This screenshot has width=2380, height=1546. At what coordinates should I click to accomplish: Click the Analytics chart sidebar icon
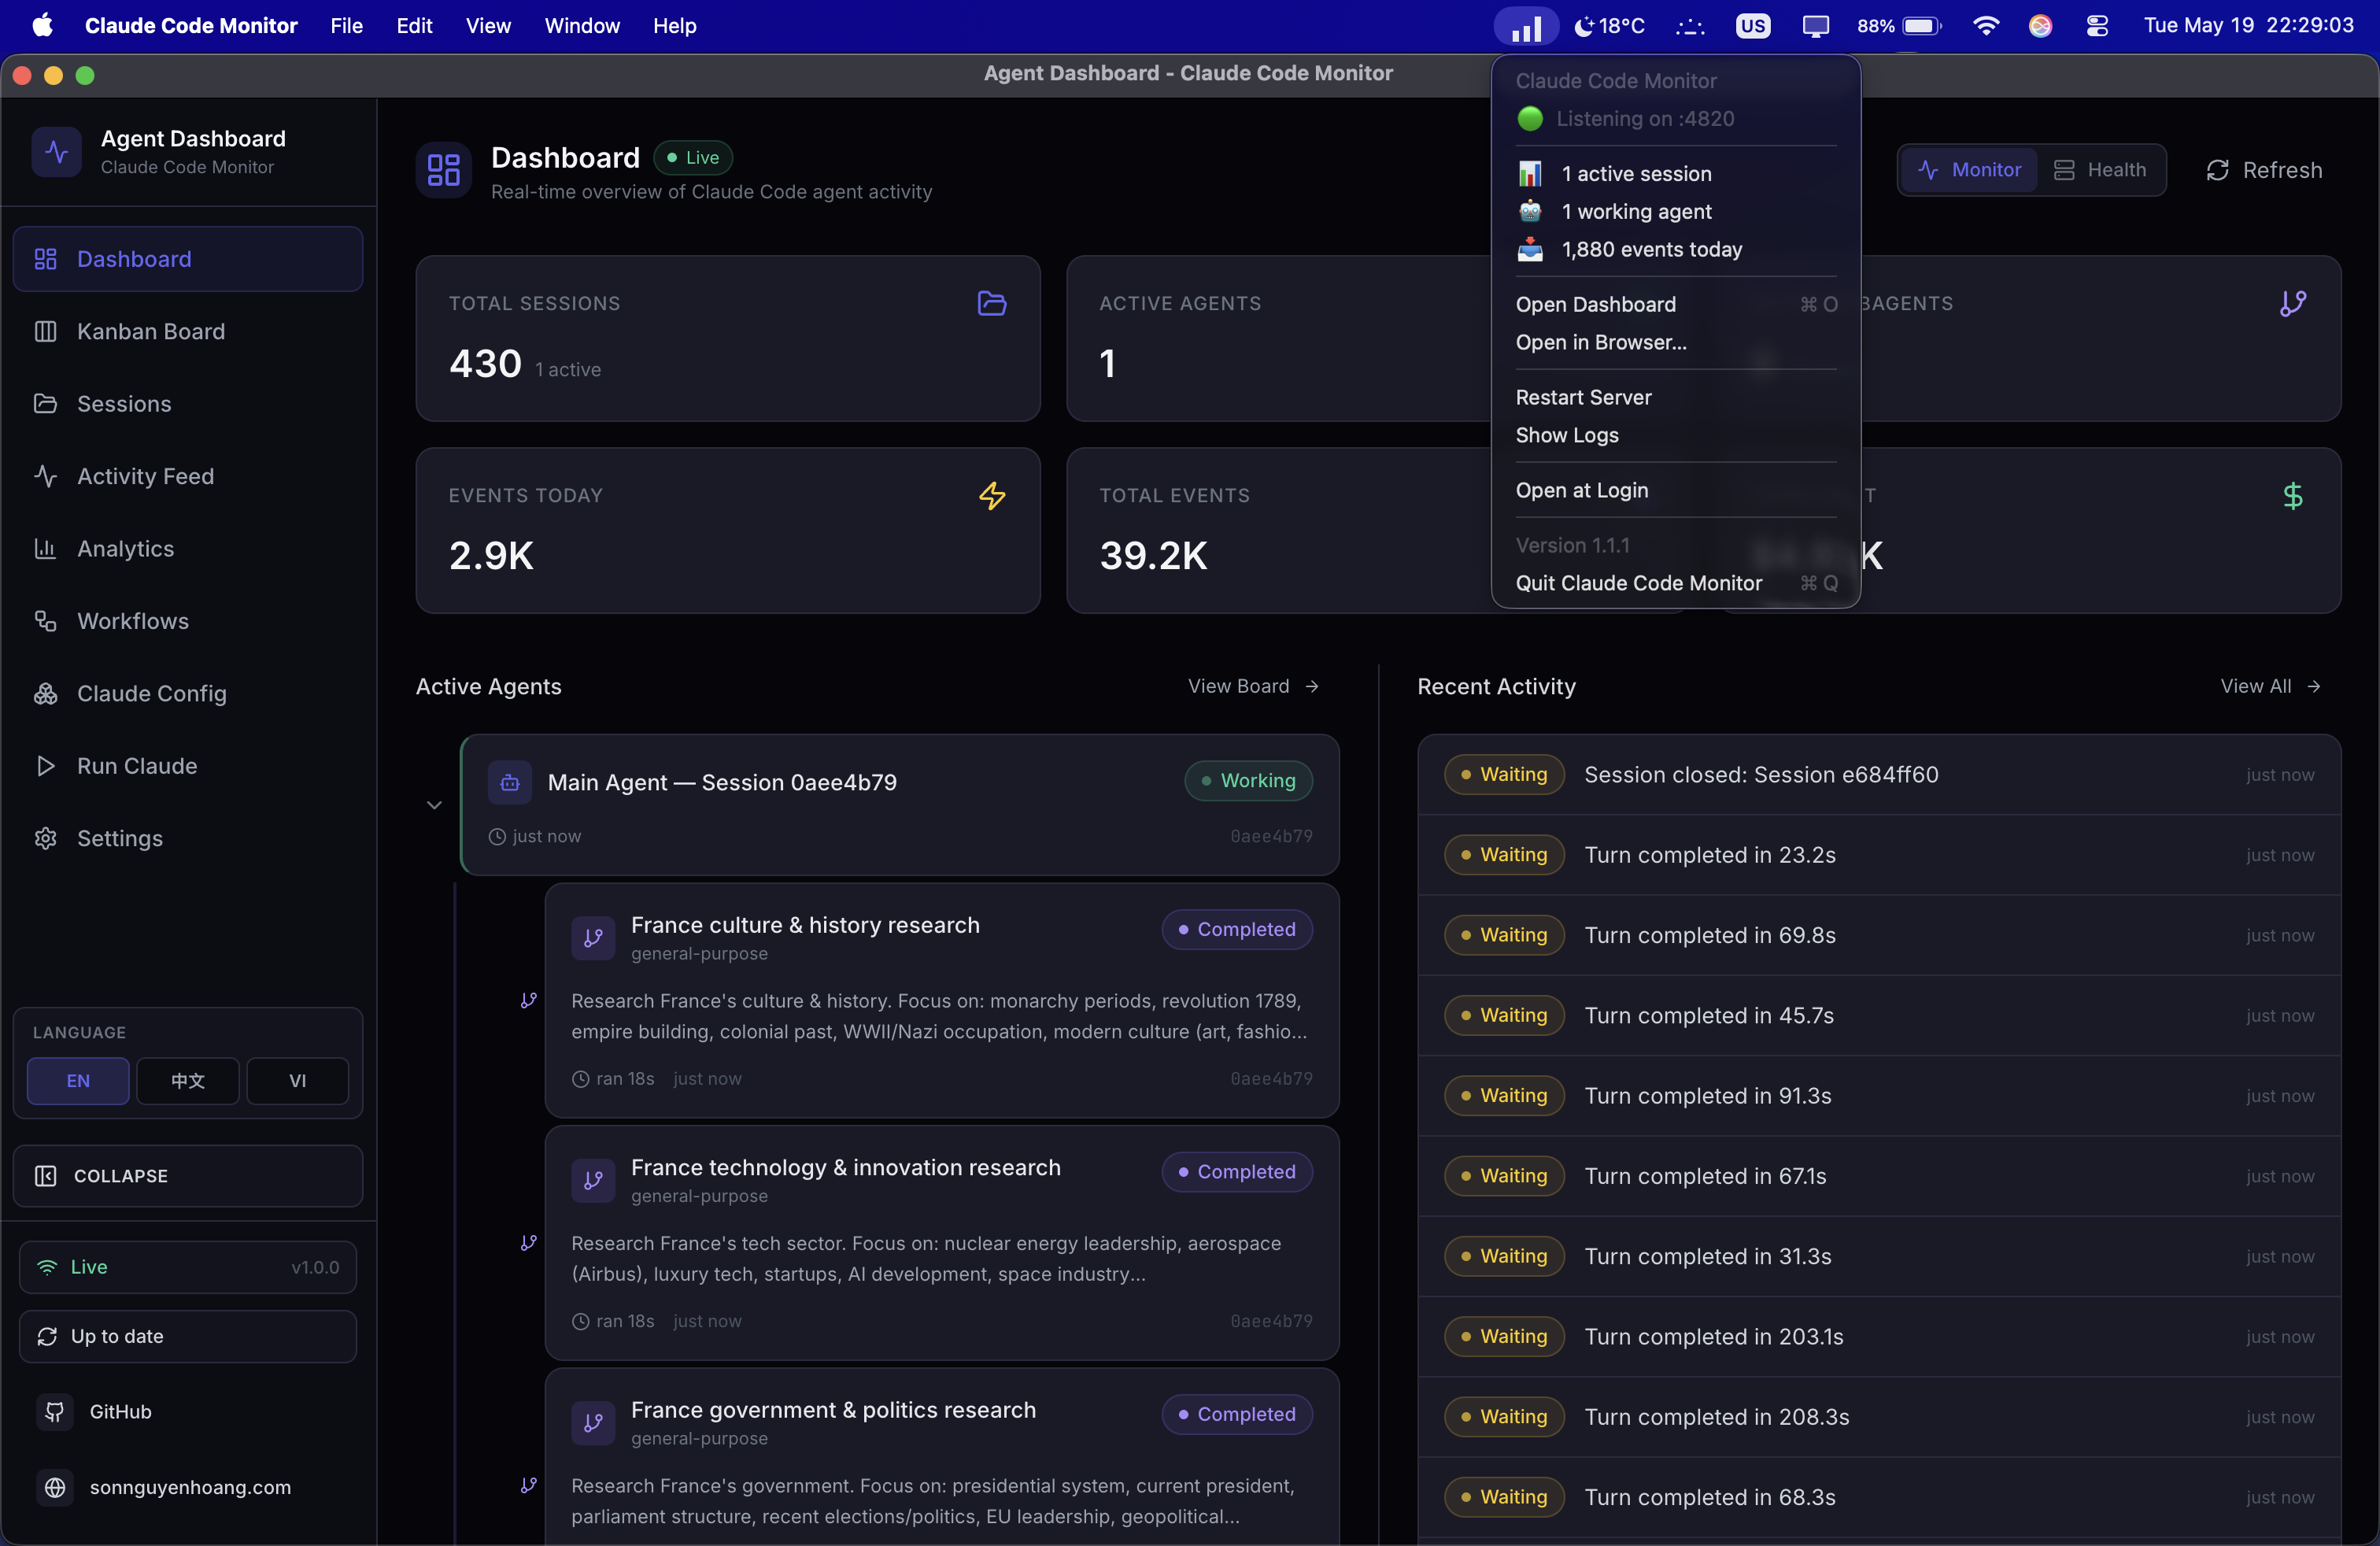click(45, 549)
